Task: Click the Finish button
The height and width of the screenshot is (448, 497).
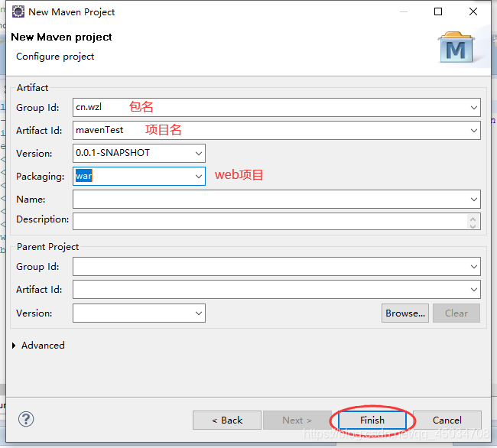Action: [x=372, y=420]
